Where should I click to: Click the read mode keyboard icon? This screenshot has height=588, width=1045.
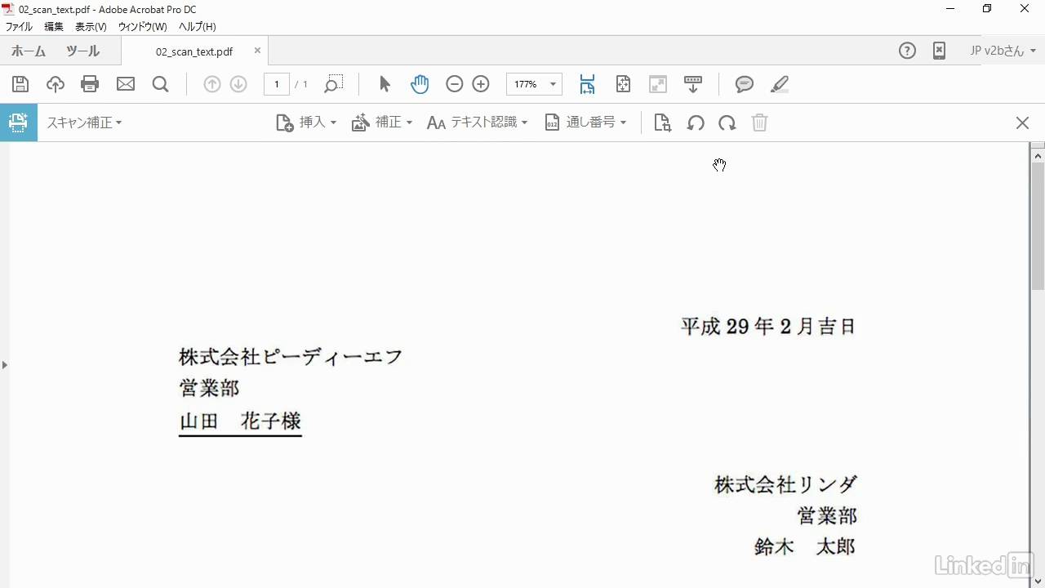coord(693,84)
